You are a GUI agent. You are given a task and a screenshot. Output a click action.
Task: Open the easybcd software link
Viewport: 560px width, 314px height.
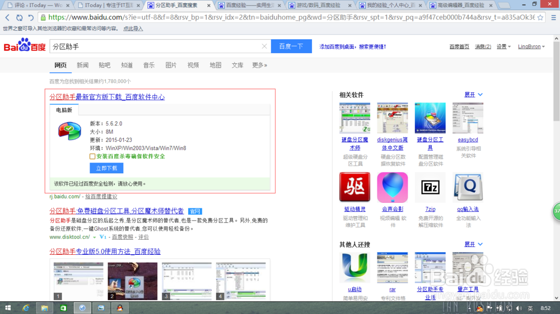coord(468,140)
